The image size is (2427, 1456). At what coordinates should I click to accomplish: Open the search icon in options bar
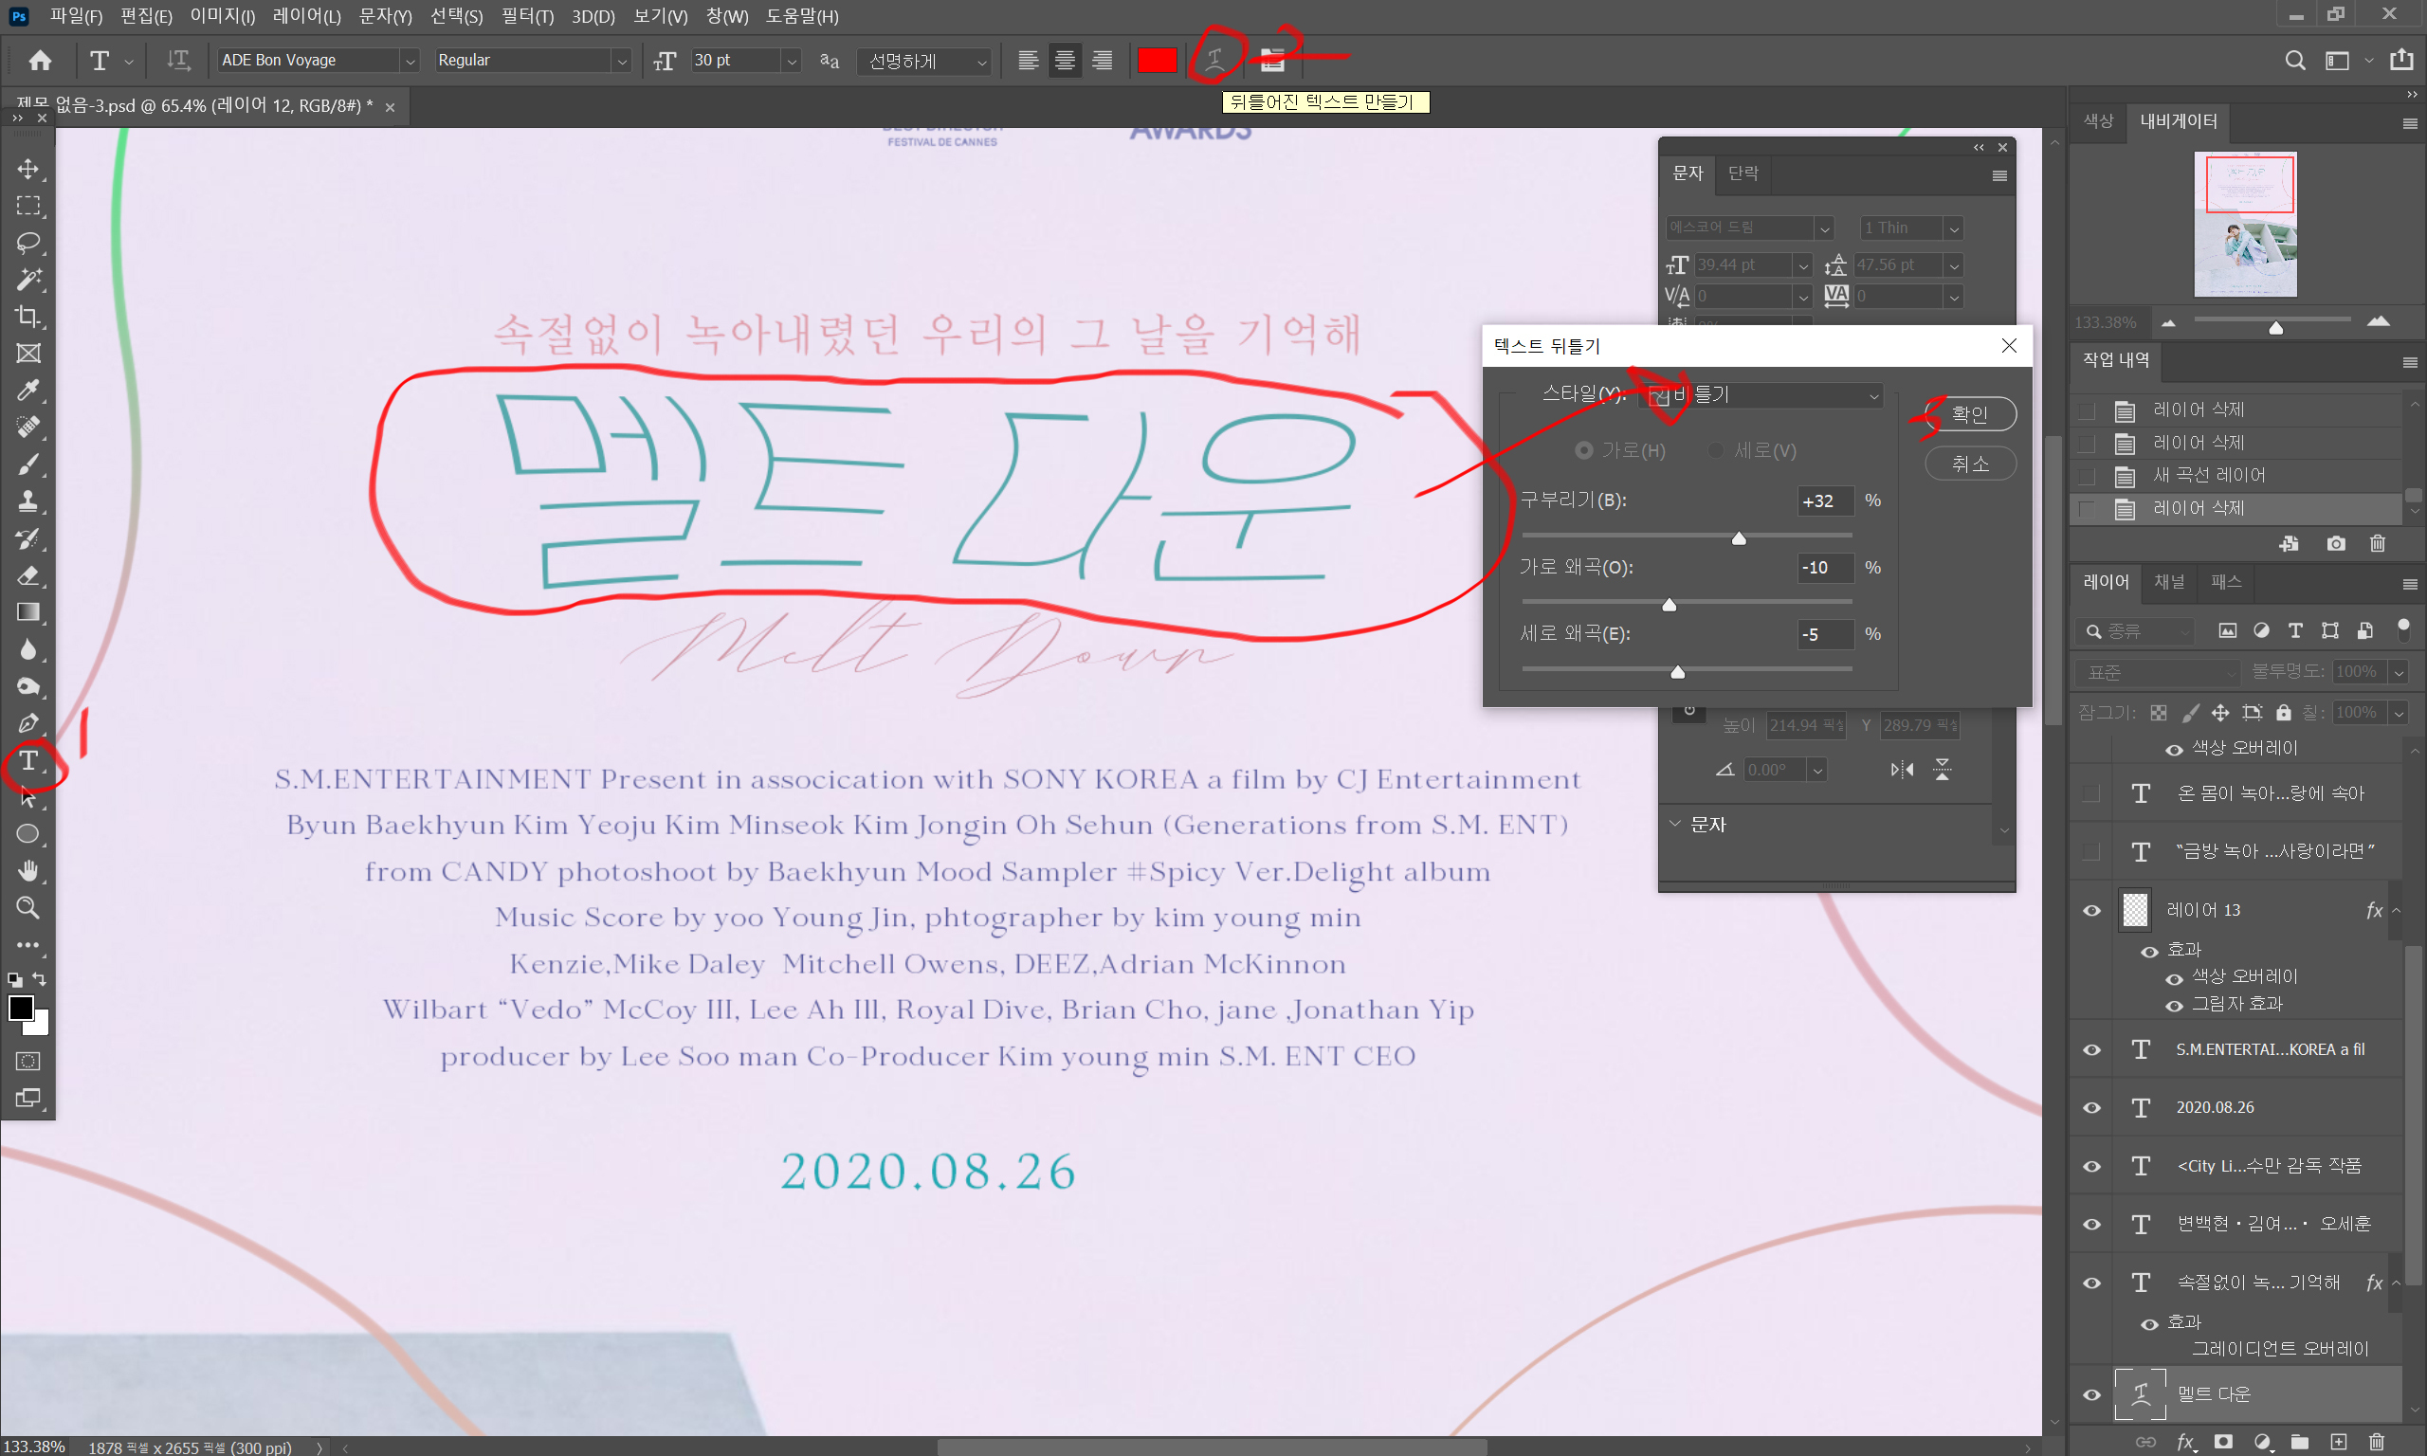point(2294,61)
